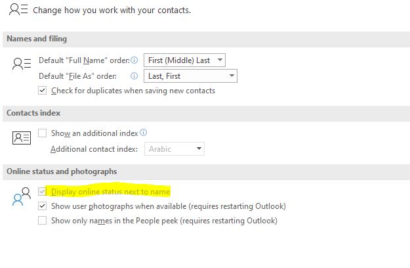410x268 pixels.
Task: Toggle Check for duplicates when saving contacts
Action: [x=43, y=91]
